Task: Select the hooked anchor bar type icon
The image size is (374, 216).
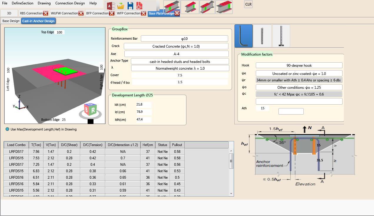Action: point(243,36)
